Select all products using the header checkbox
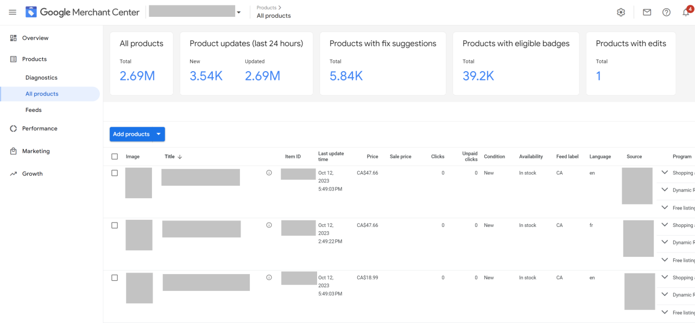 click(x=115, y=156)
